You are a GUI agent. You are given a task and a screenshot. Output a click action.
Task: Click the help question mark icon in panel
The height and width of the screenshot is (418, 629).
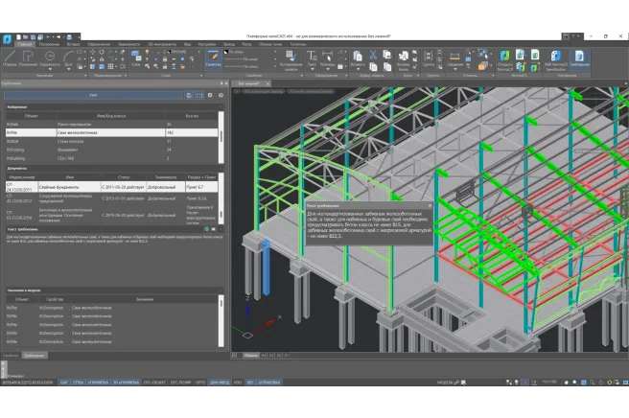pyautogui.click(x=221, y=96)
